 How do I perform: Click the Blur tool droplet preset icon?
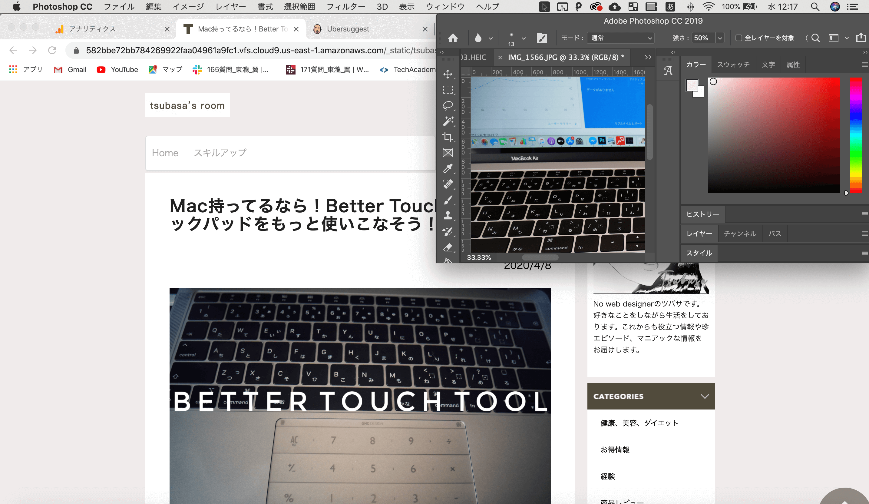[478, 38]
